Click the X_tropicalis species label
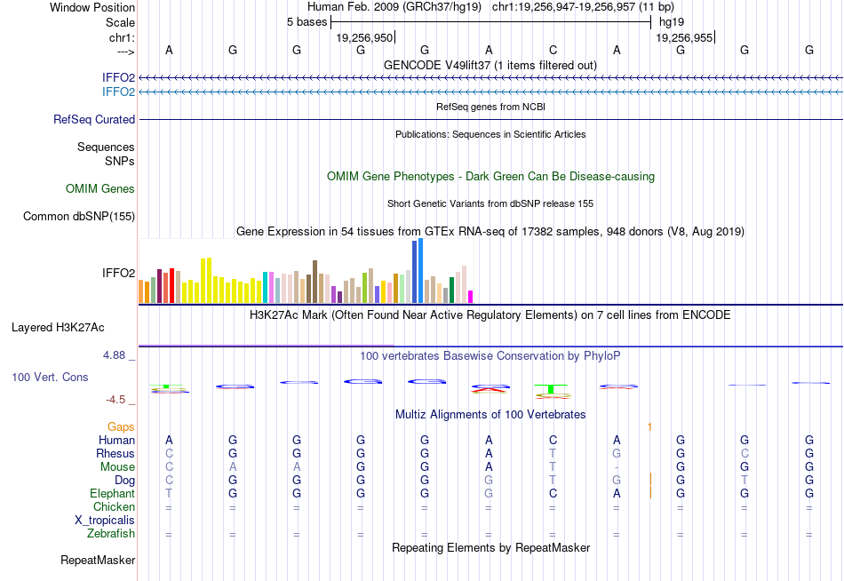844x581 pixels. (x=105, y=521)
